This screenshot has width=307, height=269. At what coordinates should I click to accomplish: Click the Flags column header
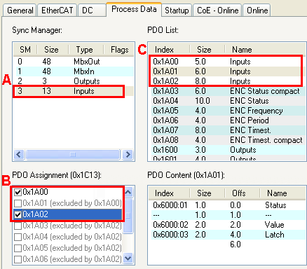point(119,50)
